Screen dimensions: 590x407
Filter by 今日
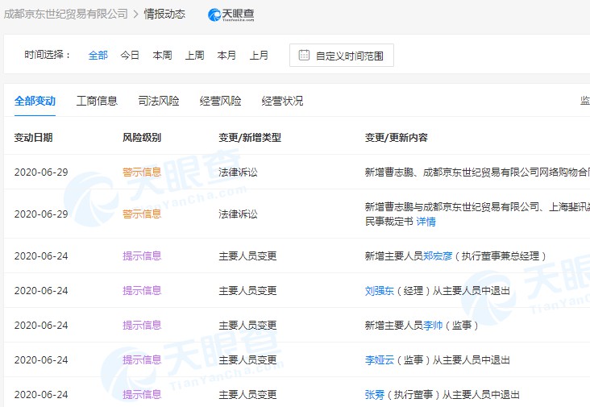pyautogui.click(x=130, y=56)
